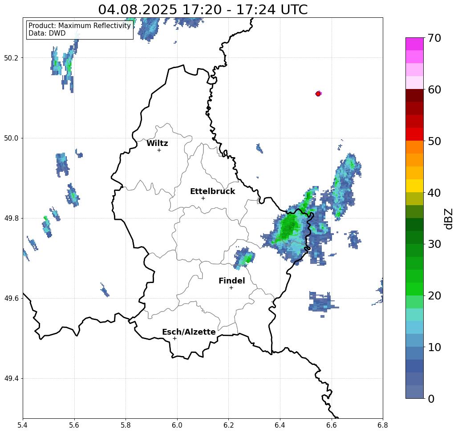Click the red dot marker on the map
Viewport: 458px width, 433px height.
(318, 94)
